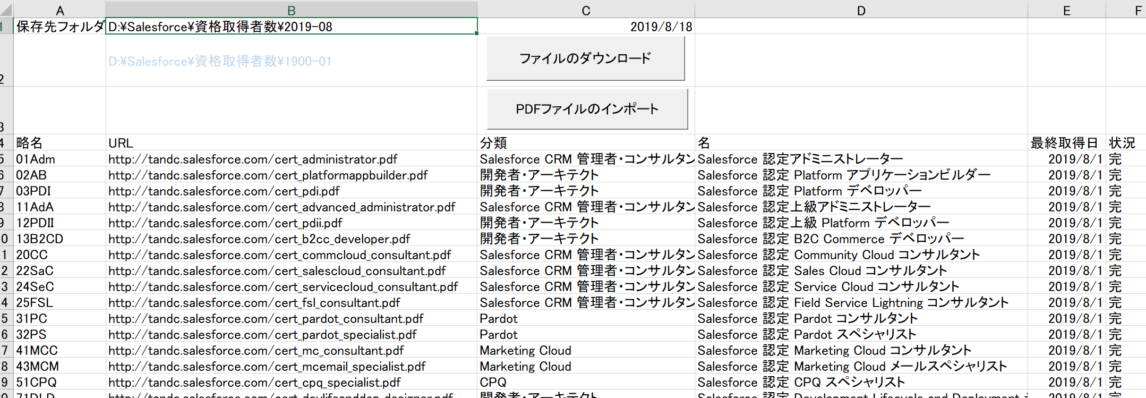Select the 保存先フォルダ label cell
Viewport: 1146px width, 398px height.
(x=59, y=26)
